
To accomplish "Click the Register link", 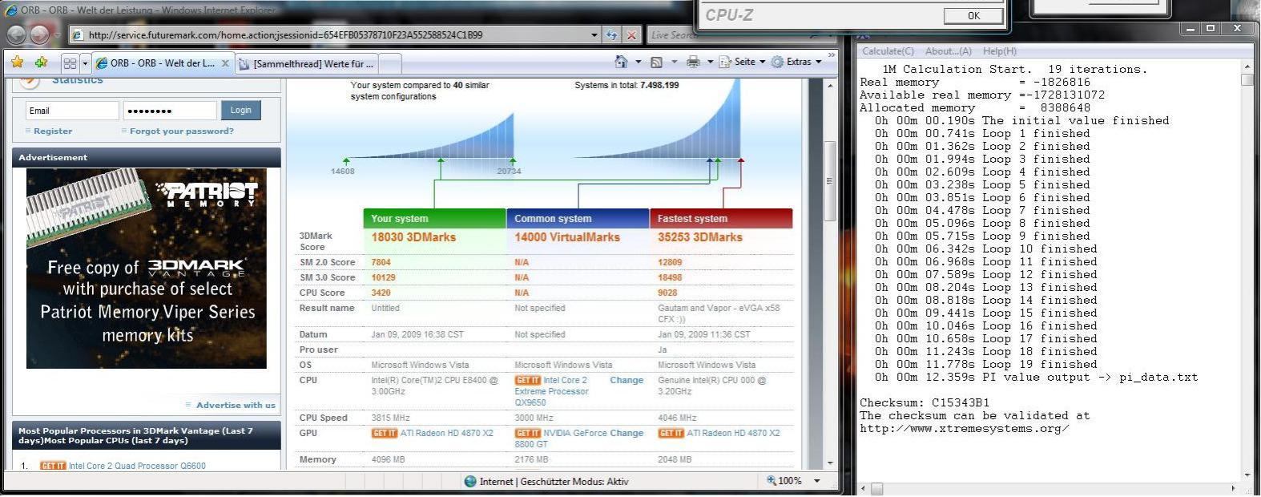I will click(53, 131).
